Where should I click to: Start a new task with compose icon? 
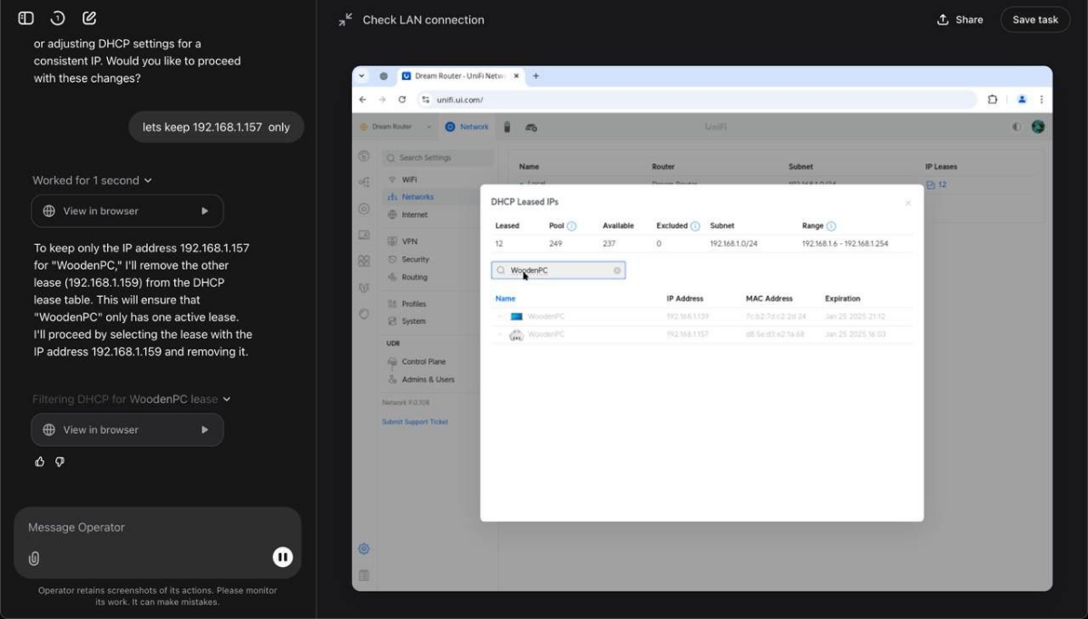[89, 18]
